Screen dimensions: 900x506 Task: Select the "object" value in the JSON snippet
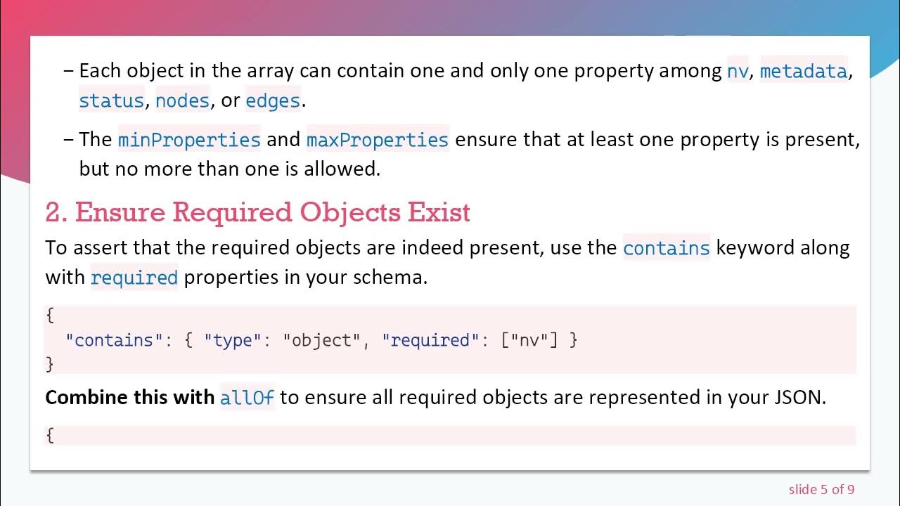click(321, 340)
